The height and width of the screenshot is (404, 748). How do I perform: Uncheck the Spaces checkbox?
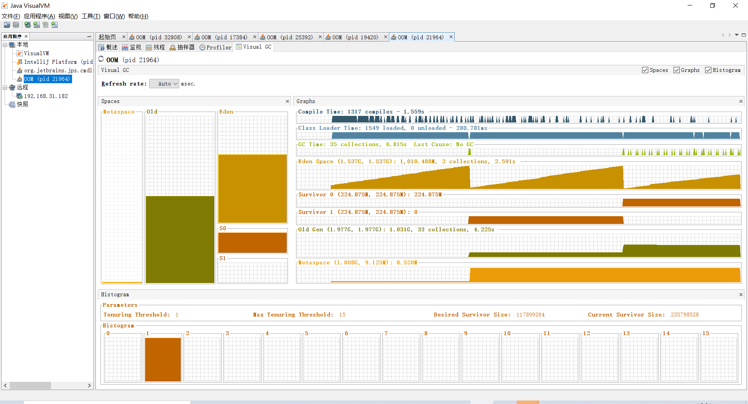(645, 70)
